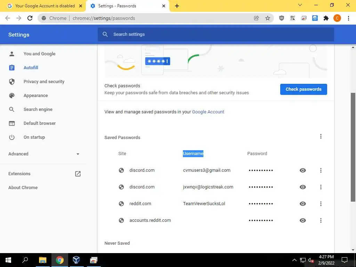This screenshot has height=267, width=356.
Task: Go back using the browser back arrow
Action: 8,18
